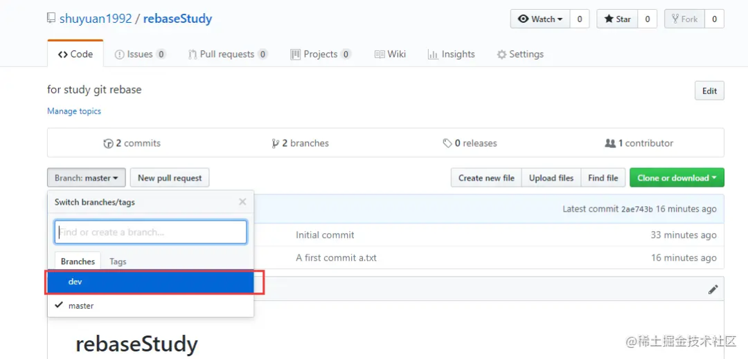Click the Star count of 0

(648, 19)
